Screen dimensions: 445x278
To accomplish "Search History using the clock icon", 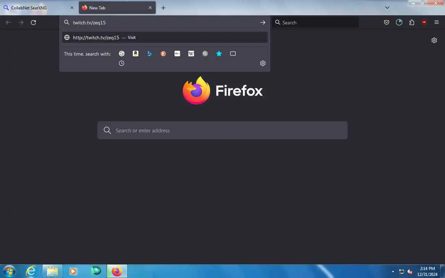I will coord(122,63).
